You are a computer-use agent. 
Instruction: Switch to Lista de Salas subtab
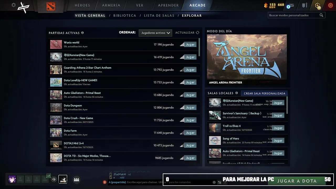[159, 15]
